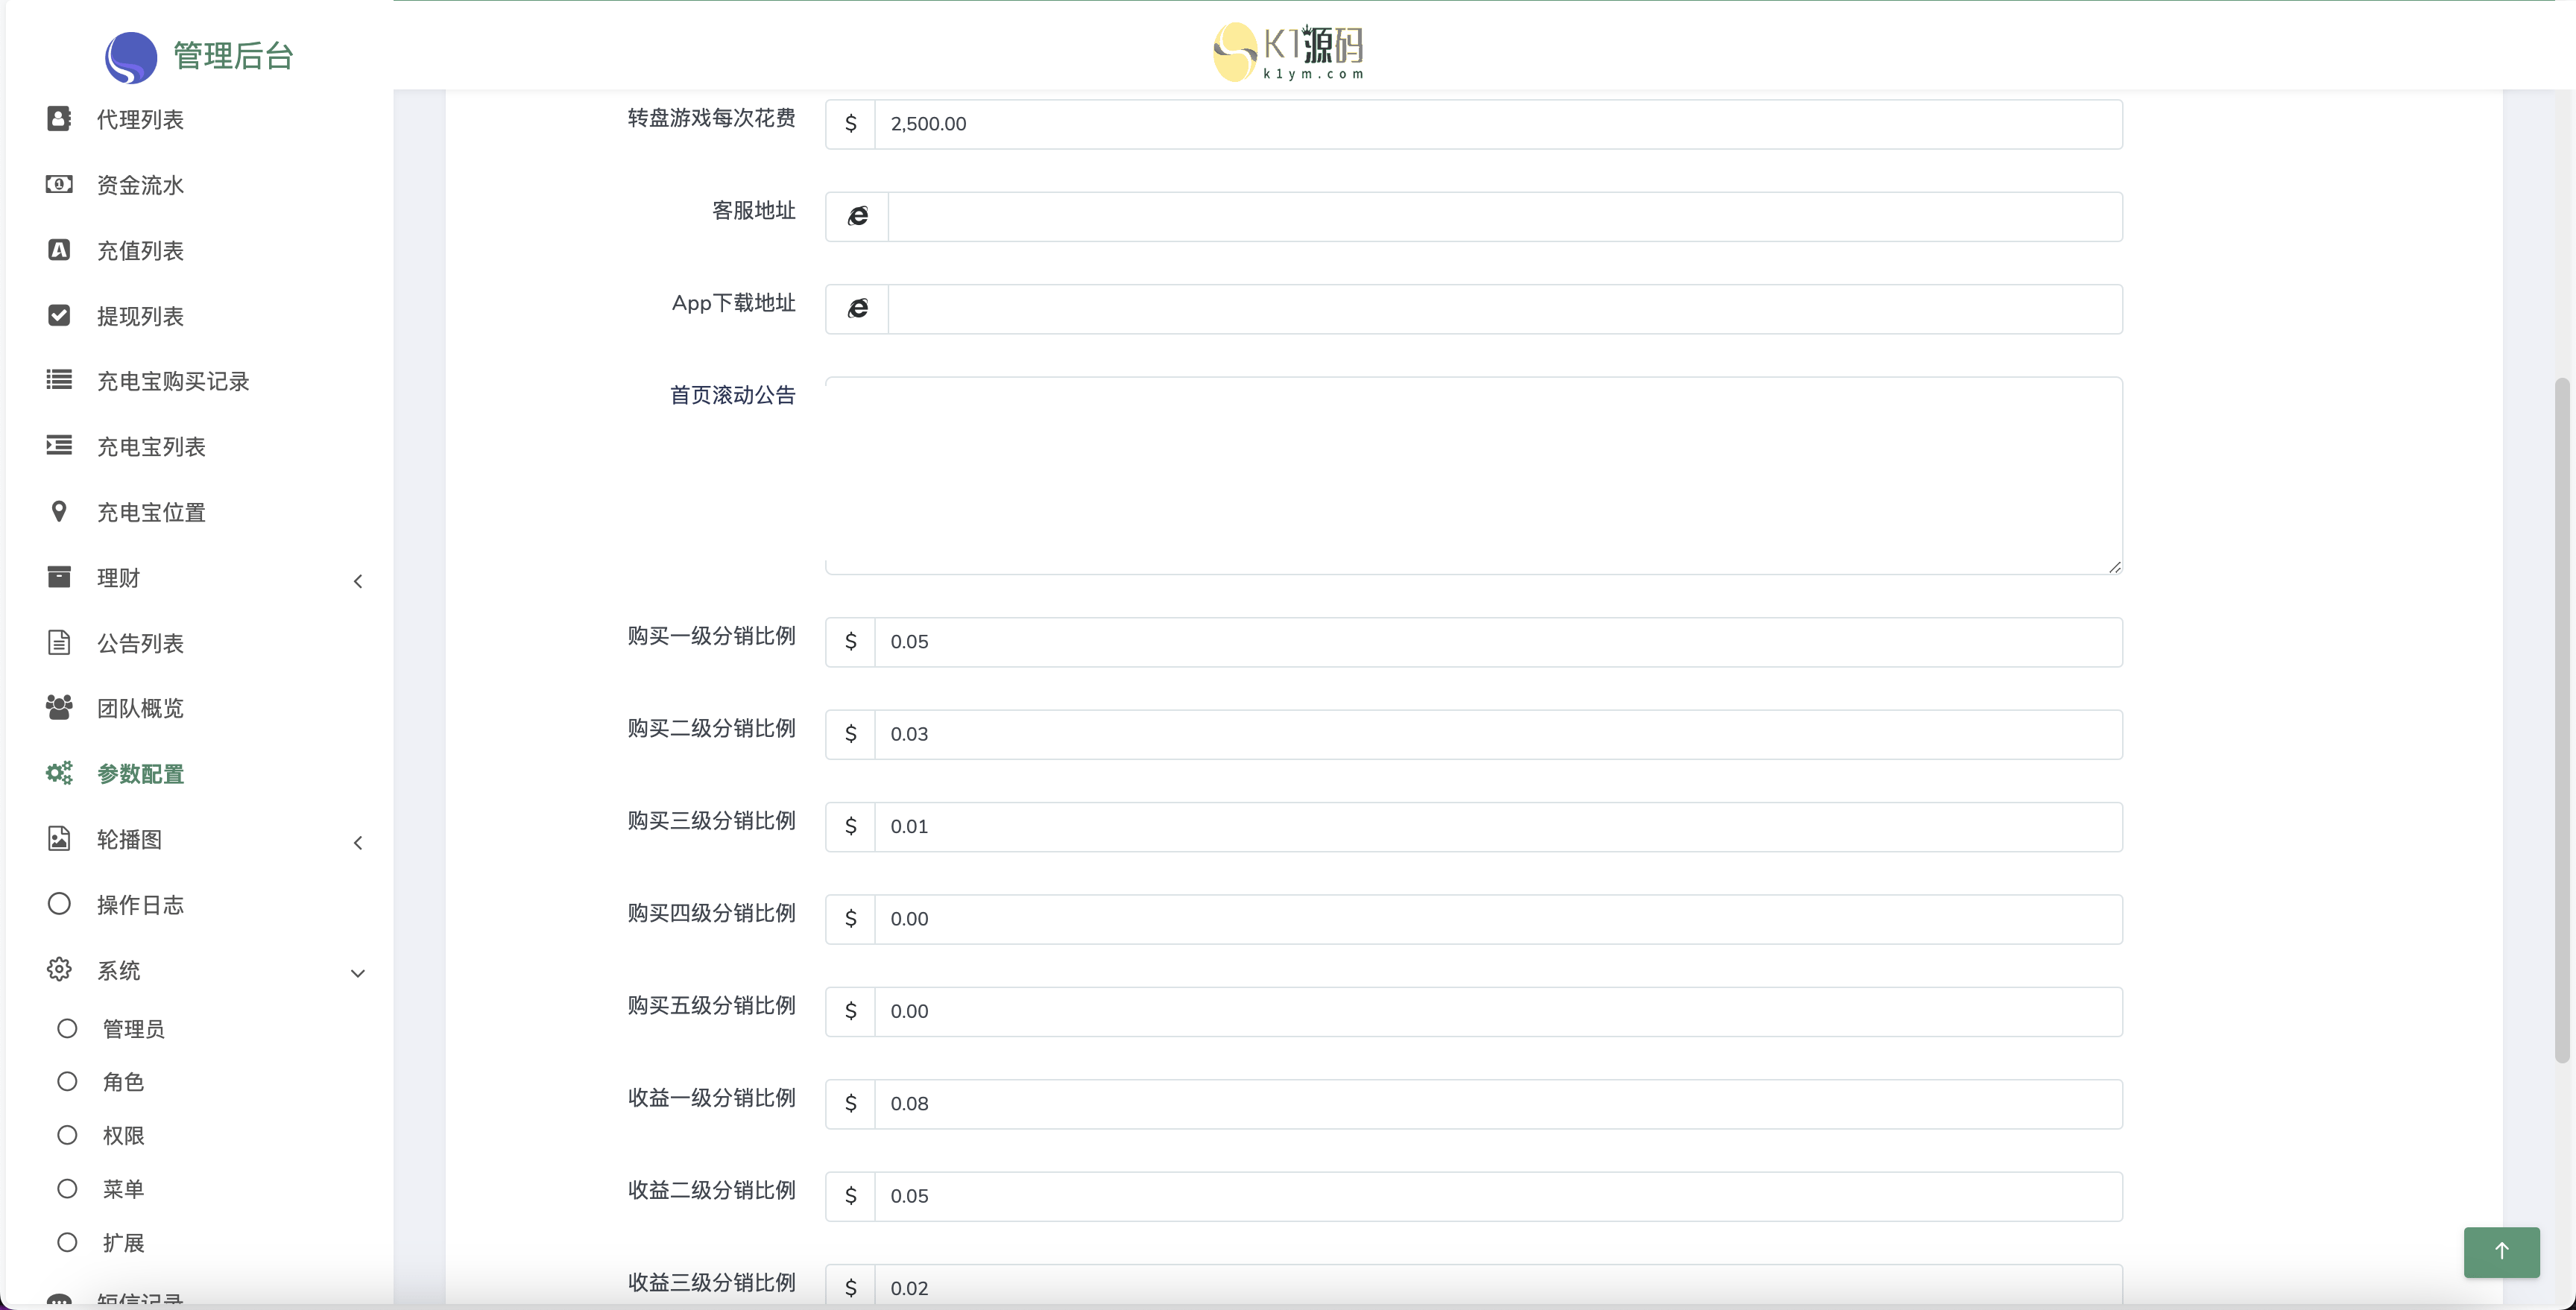Click the 充电宝位置 map pin icon
Viewport: 2576px width, 1310px height.
pyautogui.click(x=59, y=511)
